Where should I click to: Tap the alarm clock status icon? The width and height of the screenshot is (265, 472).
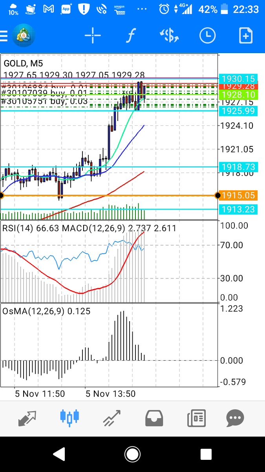coord(164,9)
